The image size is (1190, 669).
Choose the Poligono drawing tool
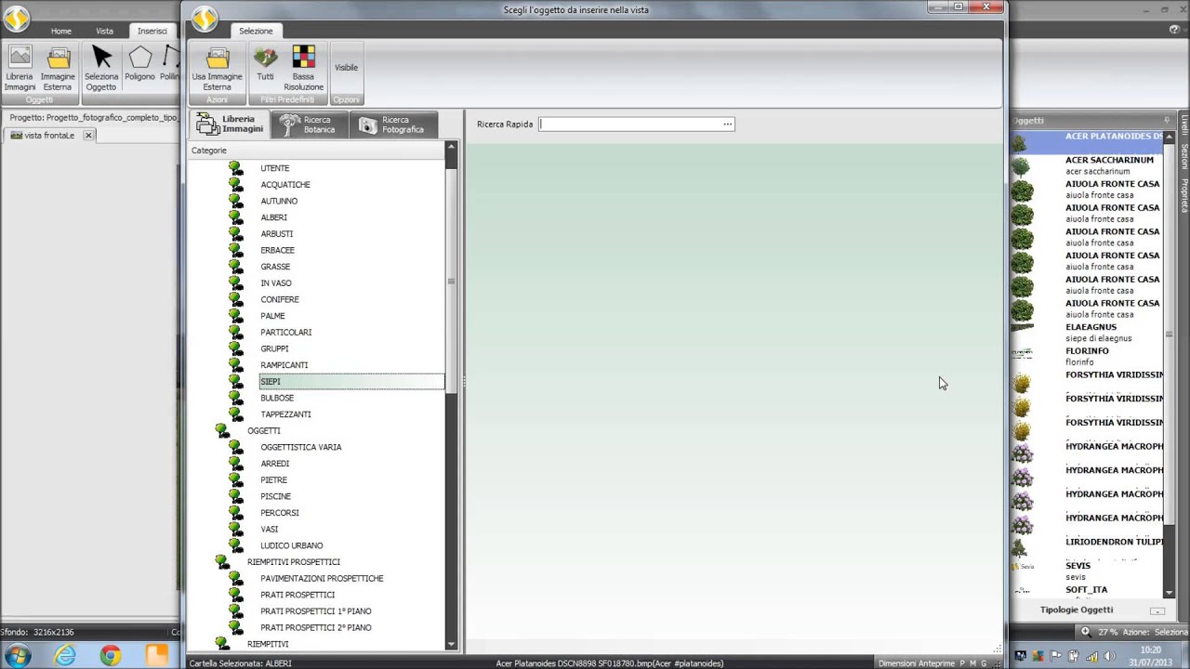pyautogui.click(x=139, y=63)
